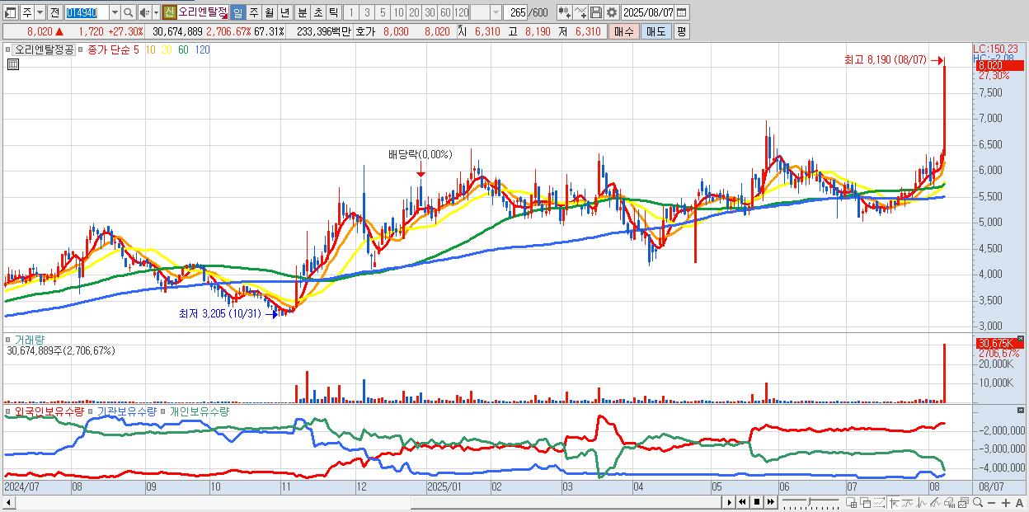Click the 3D bar chart icon at bottom
1029x512 pixels.
[x=949, y=502]
